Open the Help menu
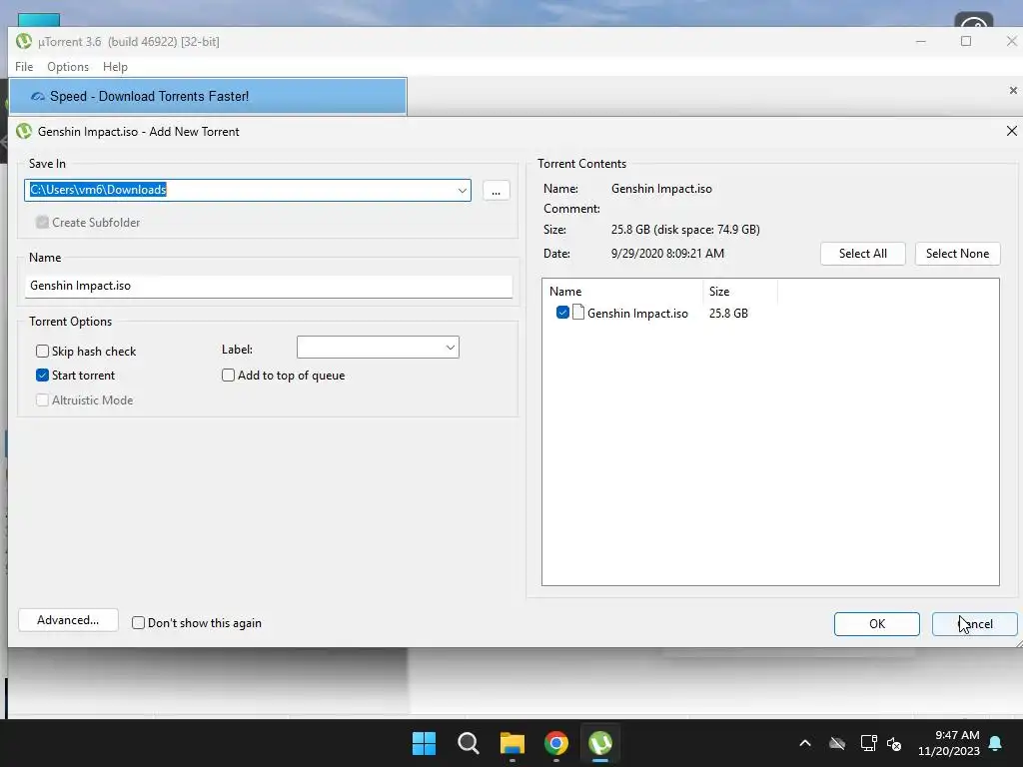This screenshot has width=1023, height=767. pyautogui.click(x=116, y=67)
